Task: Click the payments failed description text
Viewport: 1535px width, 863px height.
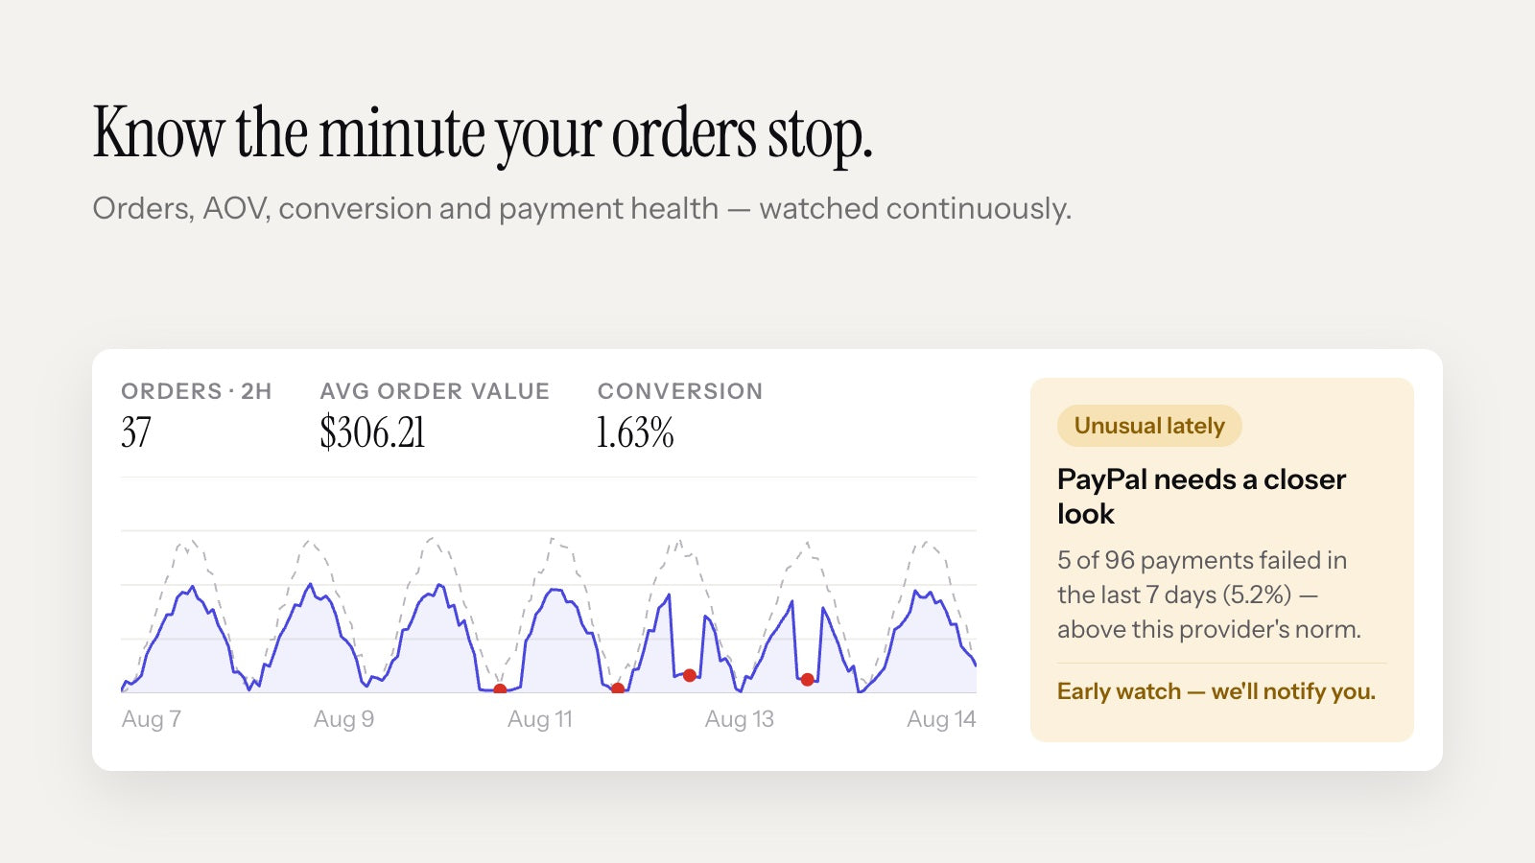Action: click(x=1209, y=595)
